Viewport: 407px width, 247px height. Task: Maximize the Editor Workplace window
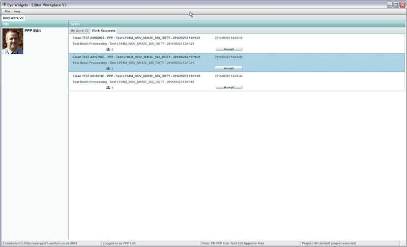click(396, 5)
